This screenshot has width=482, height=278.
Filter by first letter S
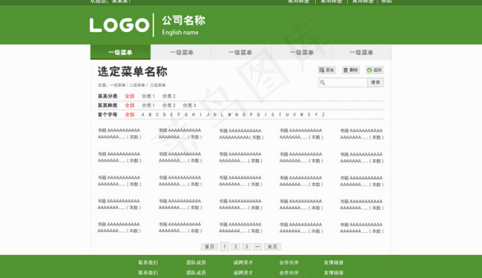(x=273, y=115)
